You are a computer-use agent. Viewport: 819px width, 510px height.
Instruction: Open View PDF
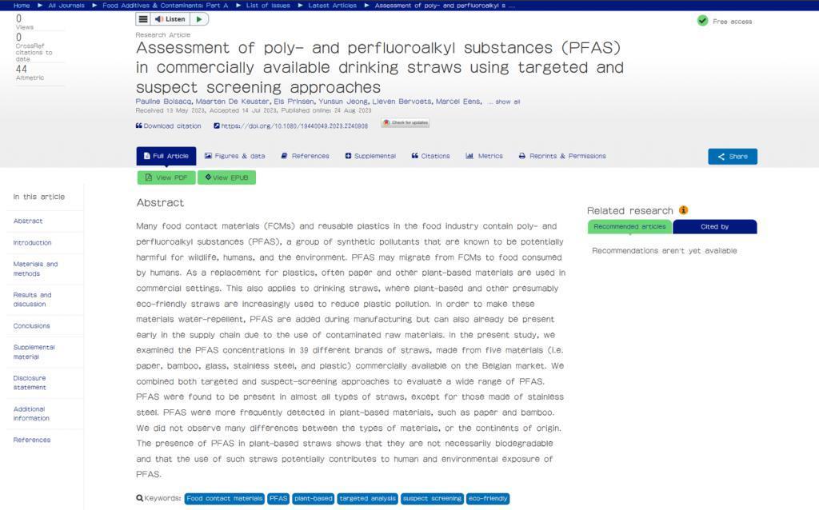[166, 177]
